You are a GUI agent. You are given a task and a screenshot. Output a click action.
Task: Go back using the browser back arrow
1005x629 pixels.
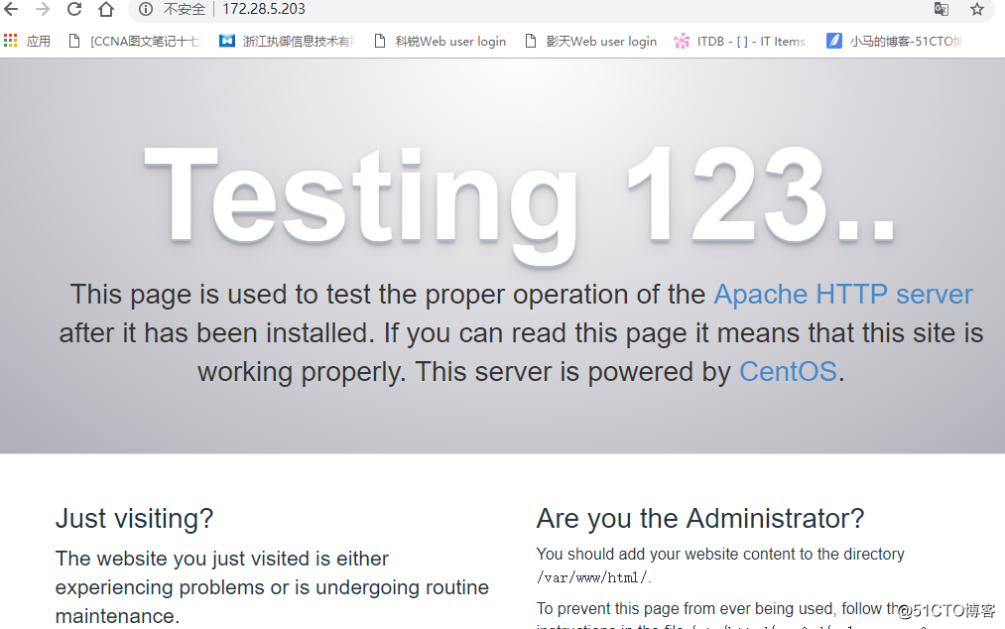[11, 9]
